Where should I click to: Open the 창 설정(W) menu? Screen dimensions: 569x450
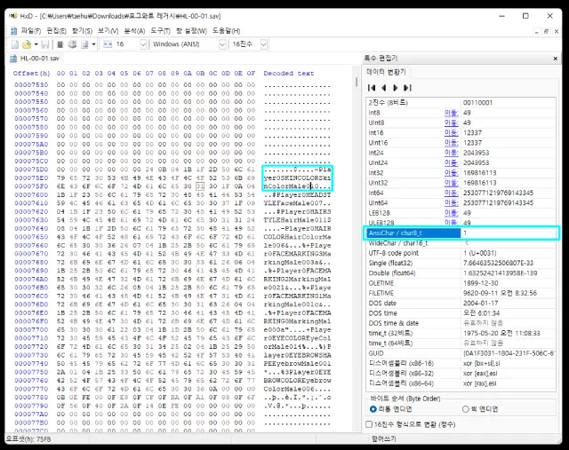(x=191, y=31)
